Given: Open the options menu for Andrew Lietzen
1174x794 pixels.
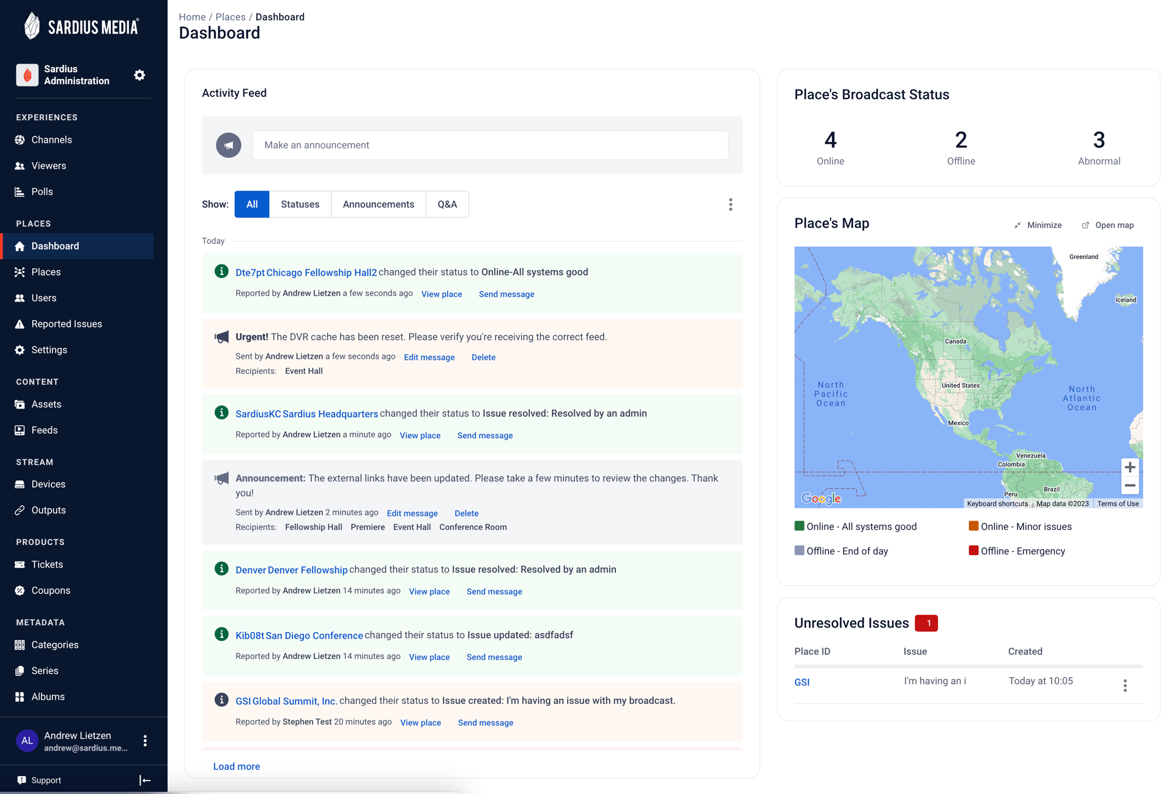Looking at the screenshot, I should pyautogui.click(x=144, y=740).
